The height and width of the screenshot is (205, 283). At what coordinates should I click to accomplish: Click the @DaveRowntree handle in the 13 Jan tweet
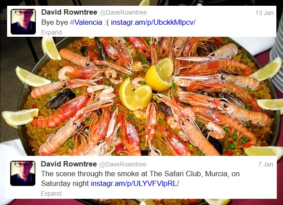click(x=123, y=13)
